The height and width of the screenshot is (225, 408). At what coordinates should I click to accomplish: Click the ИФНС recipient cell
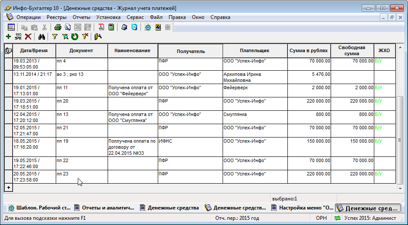tap(190, 147)
